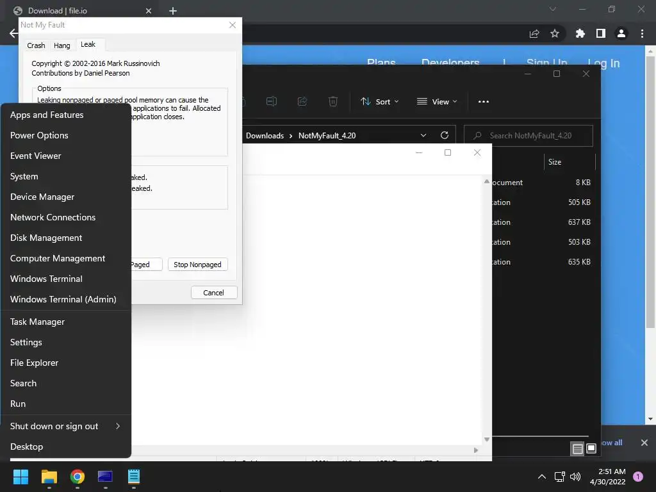Toggle Chrome's side panel icon

pos(601,33)
